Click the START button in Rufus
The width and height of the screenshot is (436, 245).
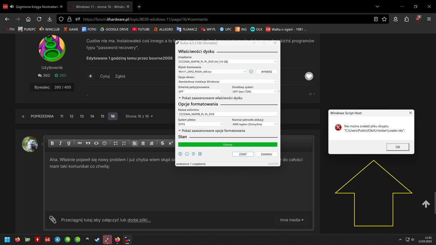click(243, 154)
